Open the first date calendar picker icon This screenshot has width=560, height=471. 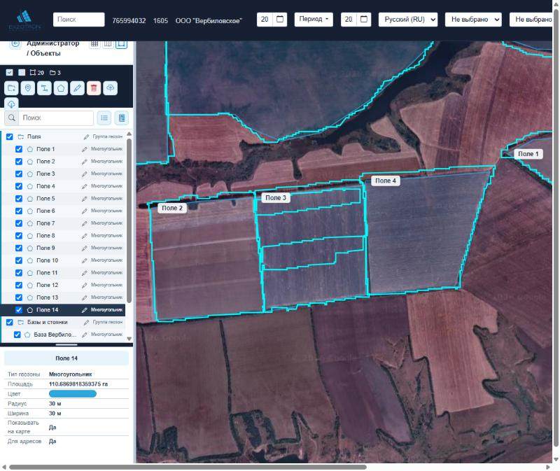[x=280, y=20]
